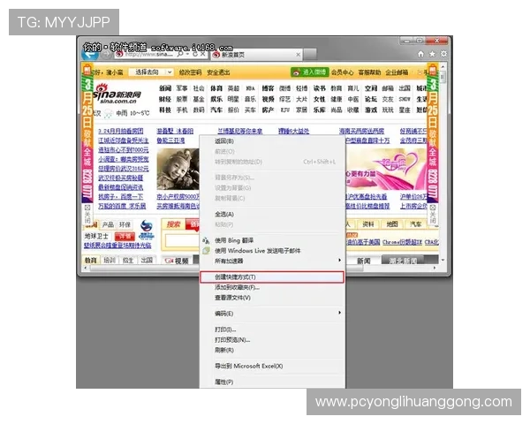Click the Bing translate icon in context menu
Viewport: 530px width, 424px height.
tap(206, 241)
